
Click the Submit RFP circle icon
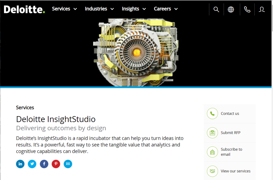click(x=212, y=133)
